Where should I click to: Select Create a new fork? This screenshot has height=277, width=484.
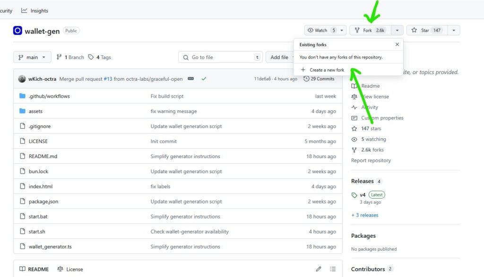(x=322, y=70)
